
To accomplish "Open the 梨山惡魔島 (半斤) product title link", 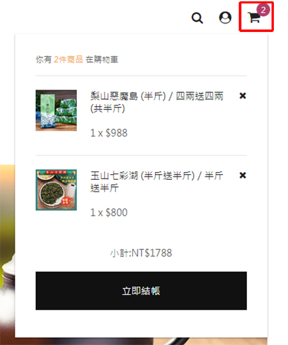I will coord(157,102).
